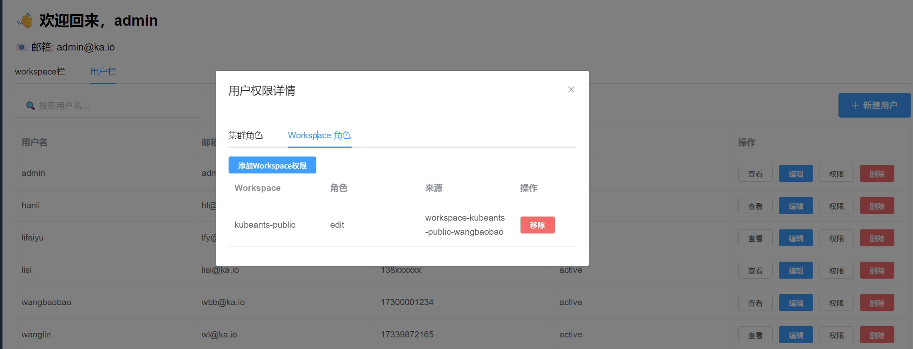Edit the hanli user
Viewport: 913px width, 349px height.
tap(795, 206)
